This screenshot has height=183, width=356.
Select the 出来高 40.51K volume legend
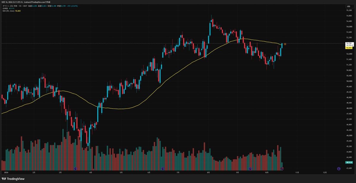click(8, 9)
